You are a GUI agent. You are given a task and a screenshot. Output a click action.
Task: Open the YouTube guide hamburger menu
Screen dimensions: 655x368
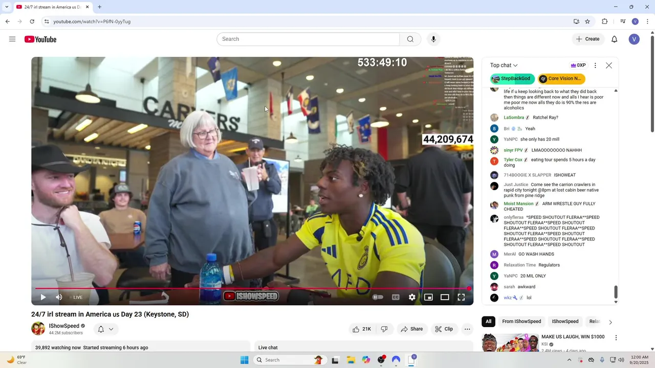click(12, 39)
